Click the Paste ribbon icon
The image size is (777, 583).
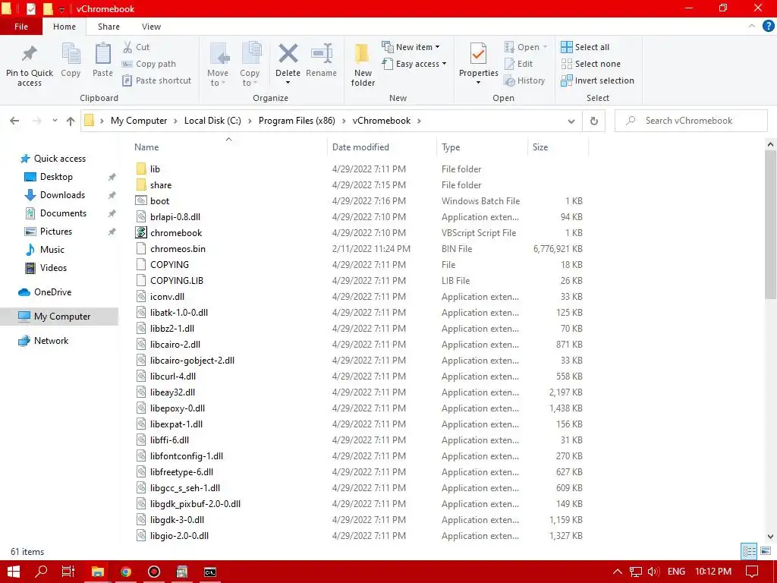[102, 53]
